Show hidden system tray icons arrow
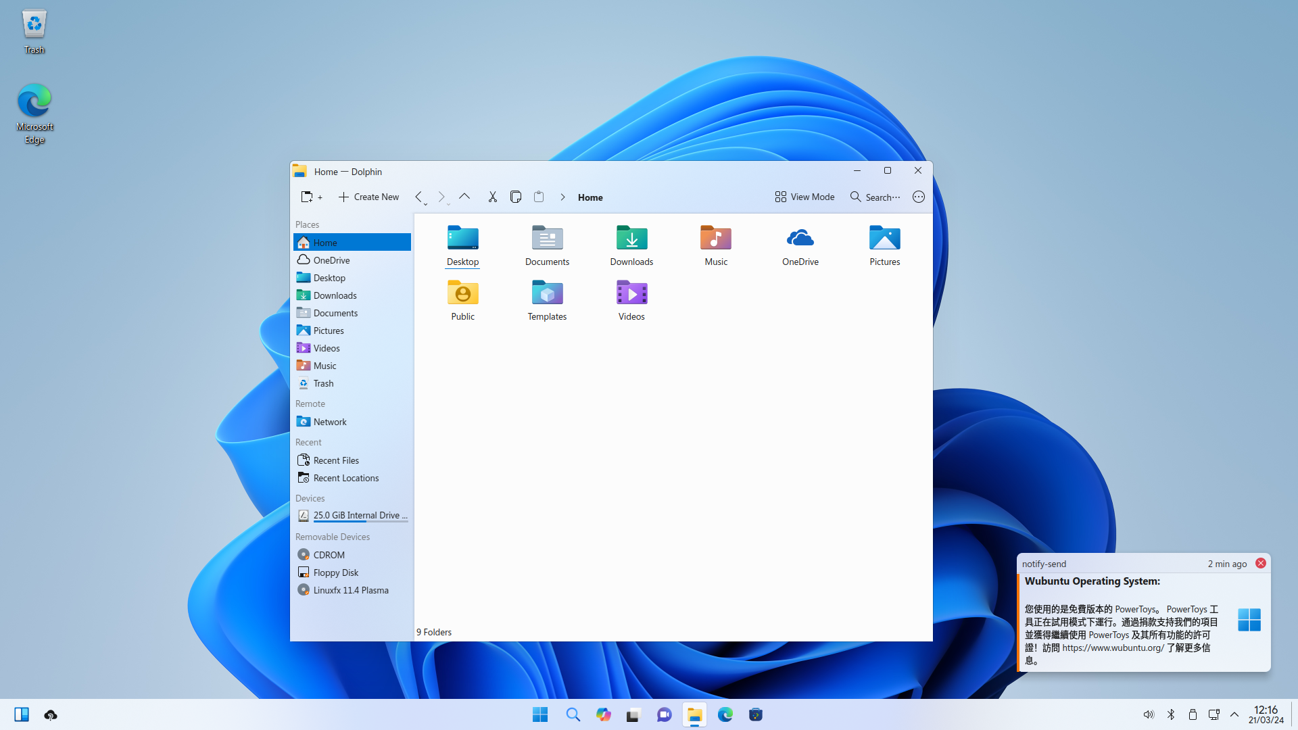The width and height of the screenshot is (1298, 730). pos(1234,714)
